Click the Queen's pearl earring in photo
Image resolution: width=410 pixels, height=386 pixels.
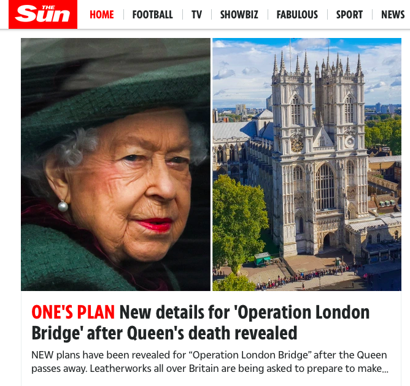pos(63,206)
